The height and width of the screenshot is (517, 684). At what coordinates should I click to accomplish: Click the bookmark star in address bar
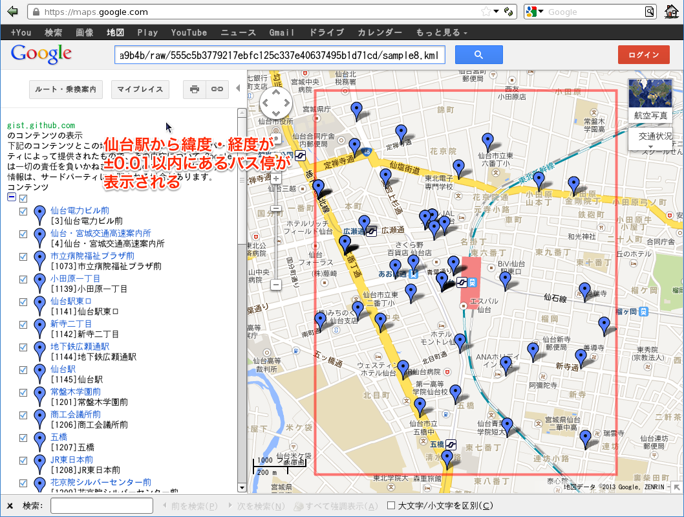(486, 12)
